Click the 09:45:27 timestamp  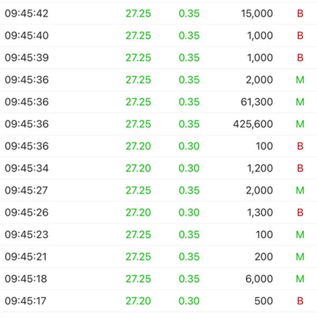(26, 190)
